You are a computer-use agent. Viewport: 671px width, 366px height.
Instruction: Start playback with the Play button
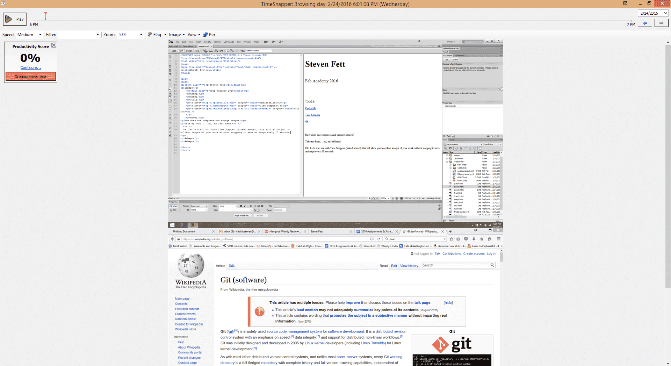pos(15,19)
